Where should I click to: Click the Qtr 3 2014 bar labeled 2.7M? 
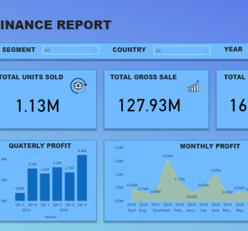pyautogui.click(x=70, y=187)
